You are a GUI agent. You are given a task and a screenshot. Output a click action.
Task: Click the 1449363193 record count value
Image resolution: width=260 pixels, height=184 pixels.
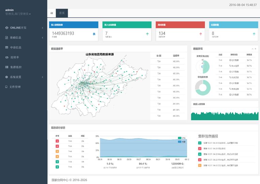[x=63, y=33]
